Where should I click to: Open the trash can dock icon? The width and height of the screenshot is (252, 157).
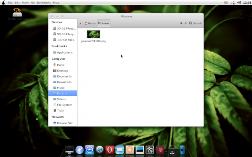[x=172, y=150]
